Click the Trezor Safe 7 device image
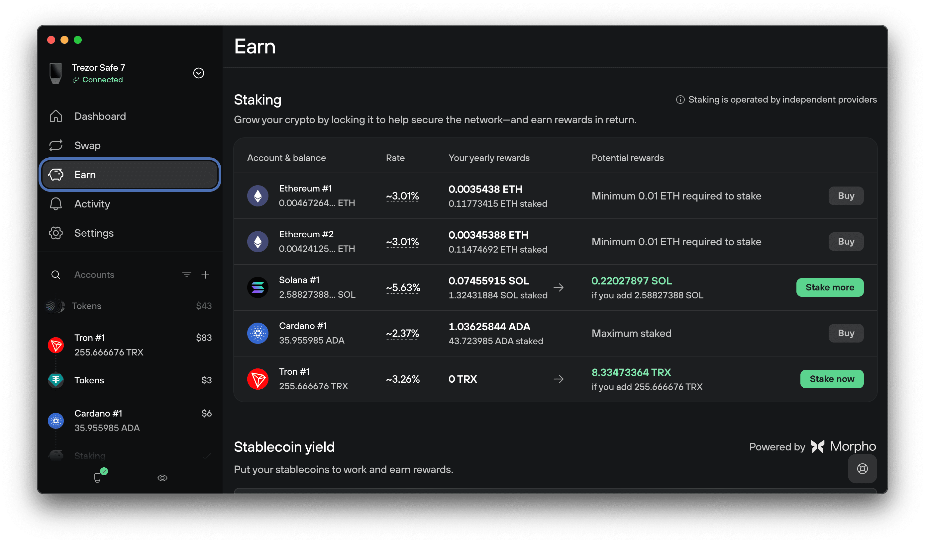 pyautogui.click(x=56, y=73)
